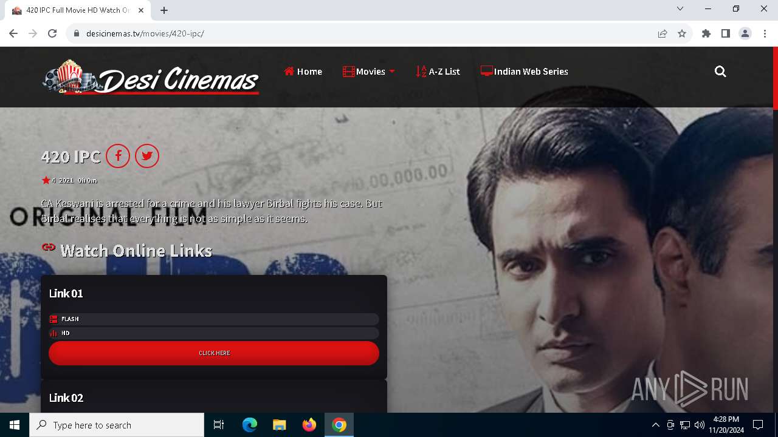778x437 pixels.
Task: Bookmark this page with star icon
Action: tap(682, 33)
